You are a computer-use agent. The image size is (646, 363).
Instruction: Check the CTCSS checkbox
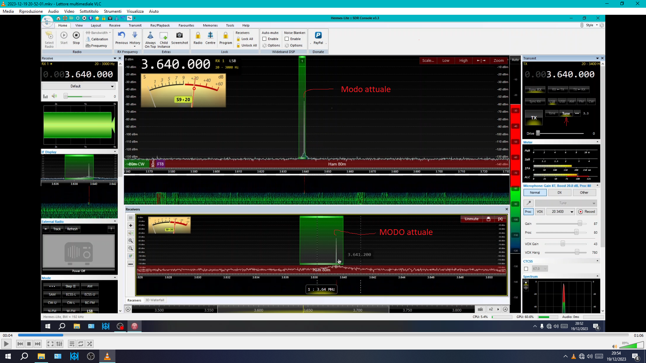click(526, 269)
